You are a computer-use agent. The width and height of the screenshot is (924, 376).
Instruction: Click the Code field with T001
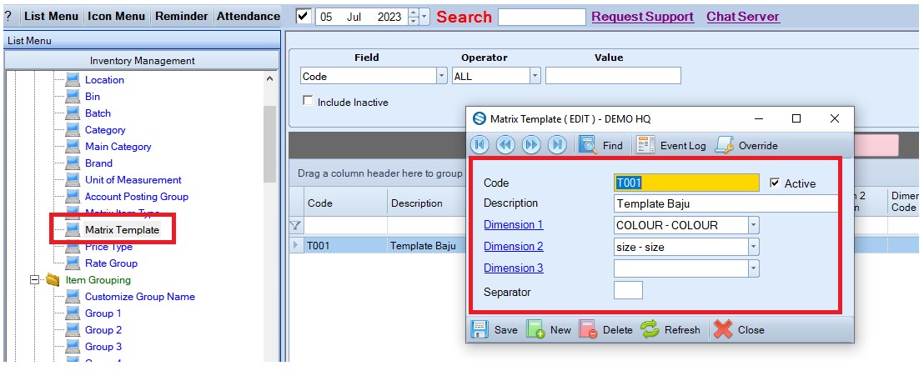click(x=686, y=183)
